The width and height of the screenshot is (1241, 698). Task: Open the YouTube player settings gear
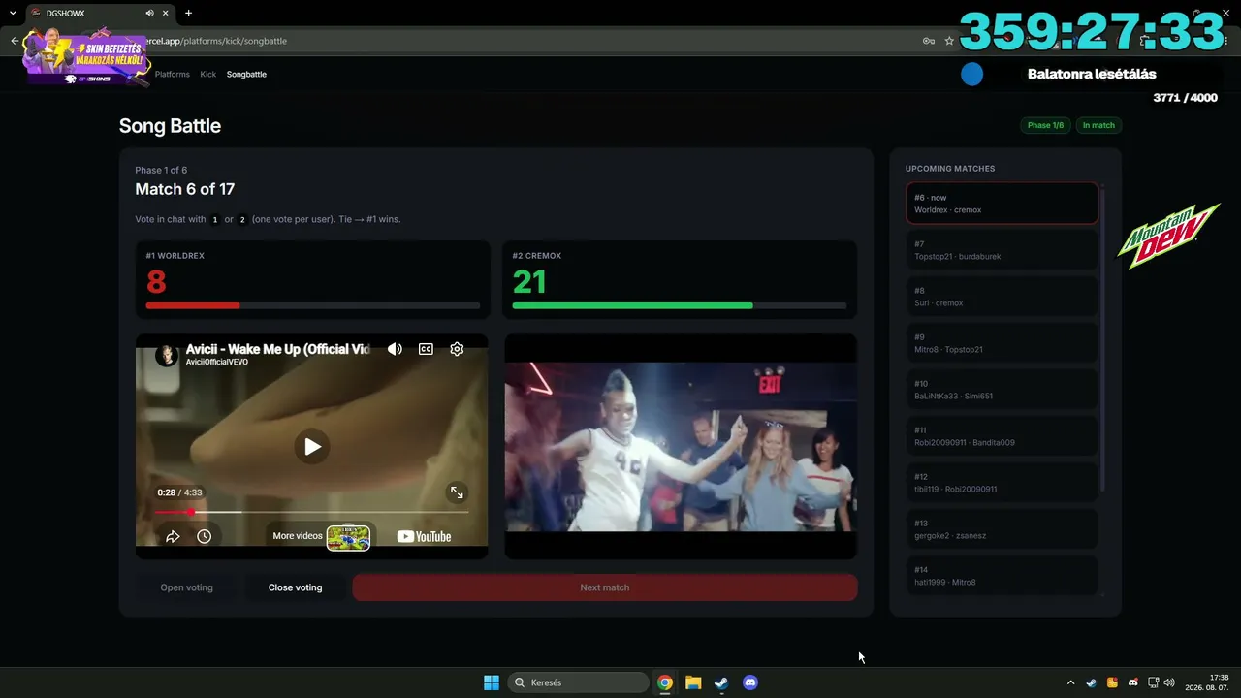457,349
